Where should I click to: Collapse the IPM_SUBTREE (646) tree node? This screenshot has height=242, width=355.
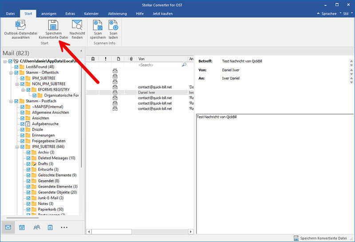[17, 147]
